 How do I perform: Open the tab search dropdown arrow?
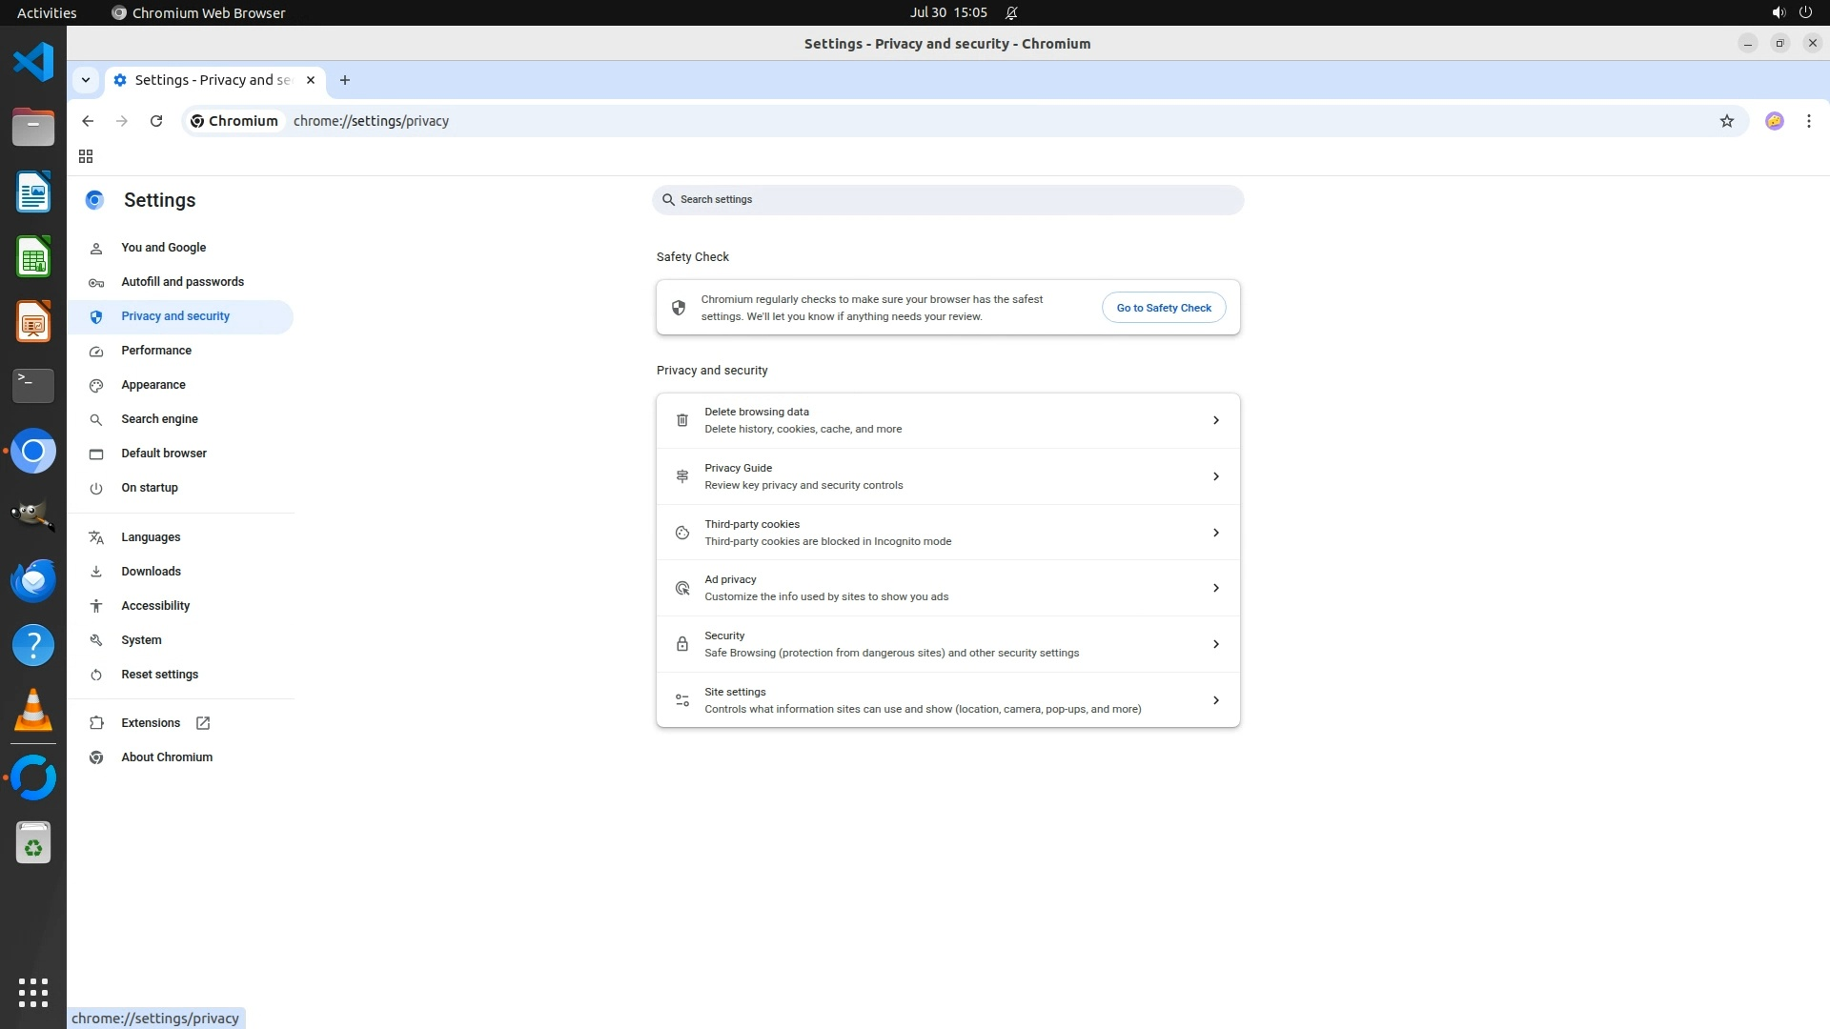click(86, 80)
